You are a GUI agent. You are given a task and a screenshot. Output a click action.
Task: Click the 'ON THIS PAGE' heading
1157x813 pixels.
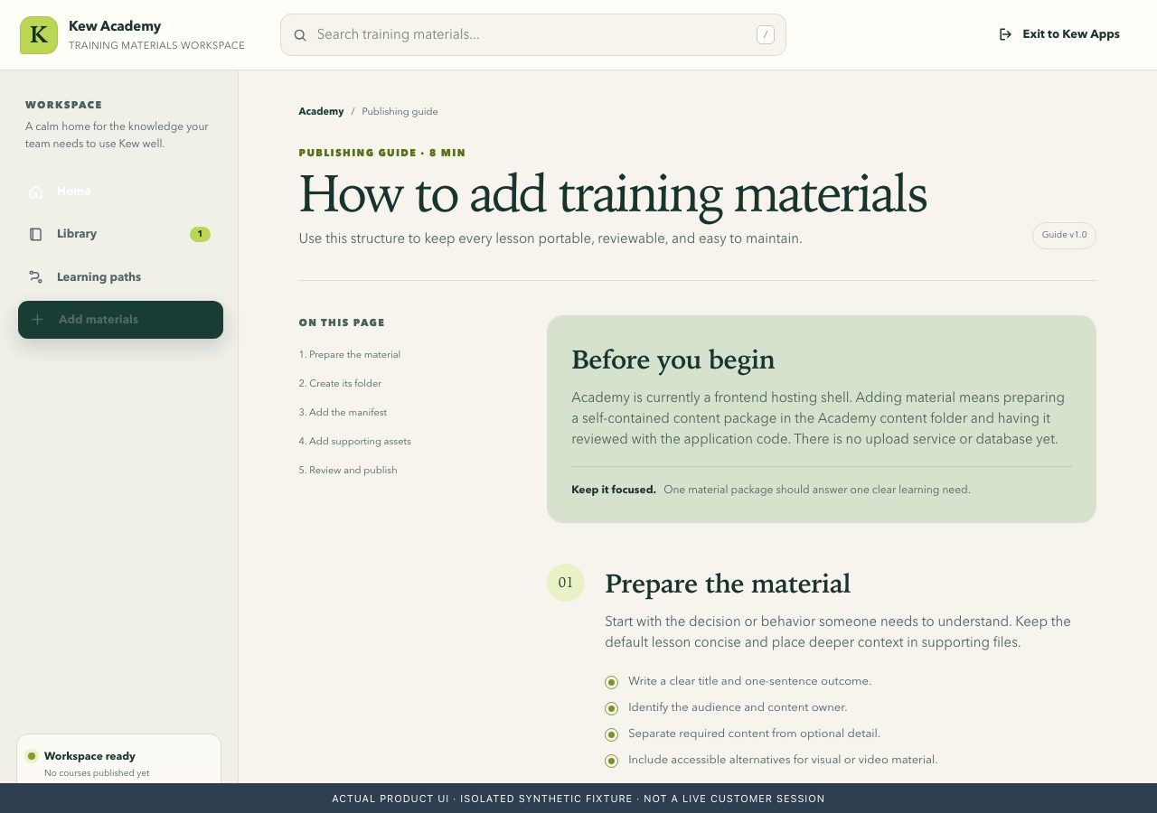tap(342, 322)
